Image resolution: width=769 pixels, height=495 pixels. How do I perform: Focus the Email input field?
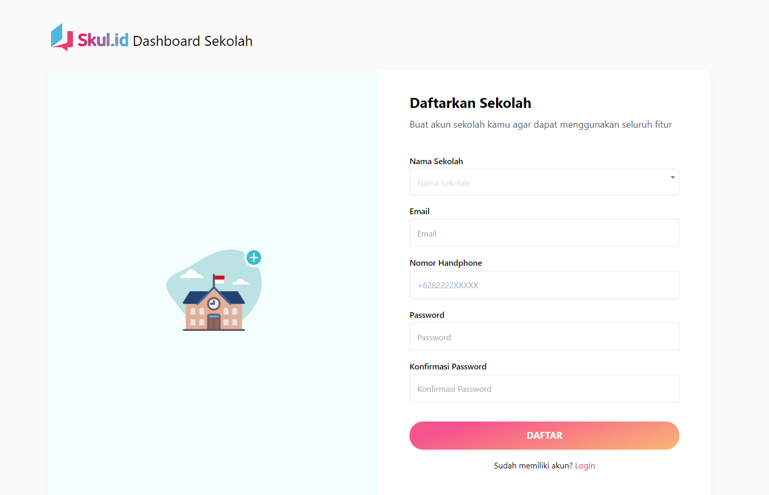click(544, 233)
